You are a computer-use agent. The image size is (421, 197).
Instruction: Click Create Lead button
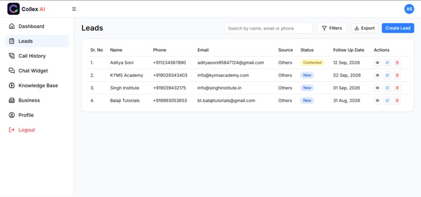point(398,28)
